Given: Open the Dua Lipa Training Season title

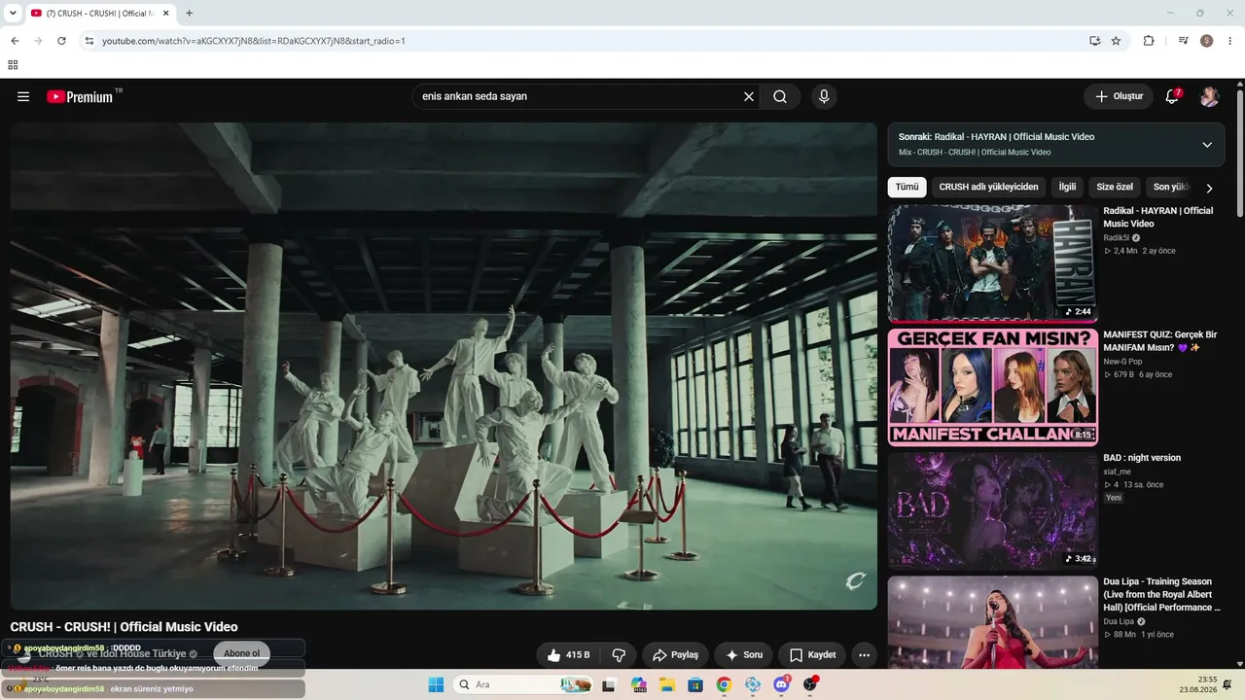Looking at the screenshot, I should coord(1161,594).
